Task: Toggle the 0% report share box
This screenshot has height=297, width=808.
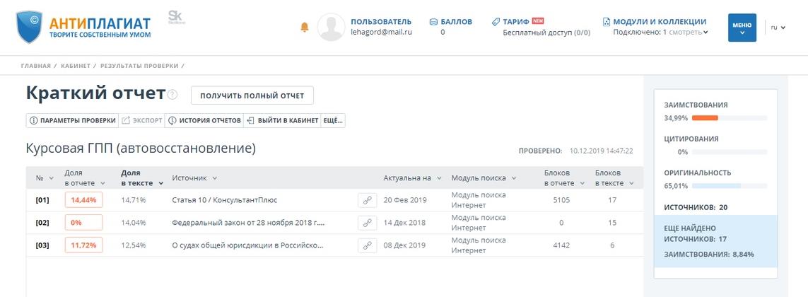Action: (x=83, y=223)
